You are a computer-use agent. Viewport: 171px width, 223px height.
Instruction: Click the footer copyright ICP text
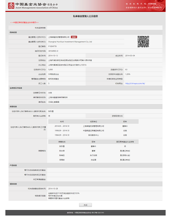click(85, 213)
